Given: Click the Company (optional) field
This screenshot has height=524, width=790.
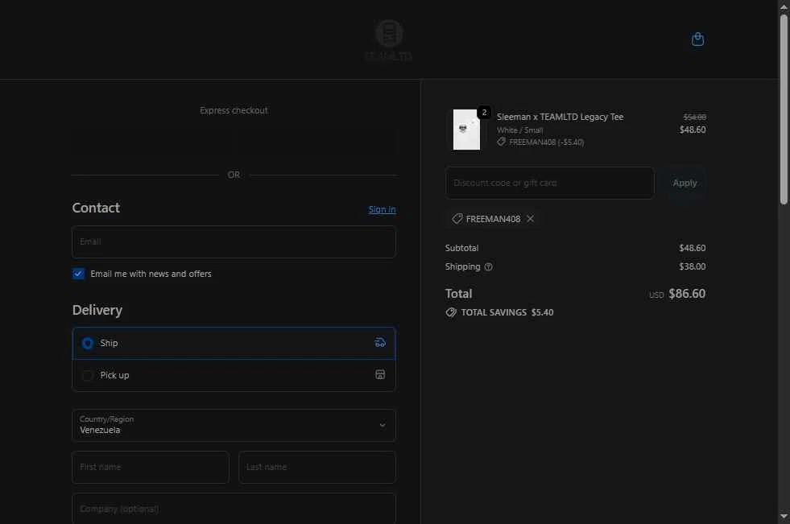Looking at the screenshot, I should 234,509.
